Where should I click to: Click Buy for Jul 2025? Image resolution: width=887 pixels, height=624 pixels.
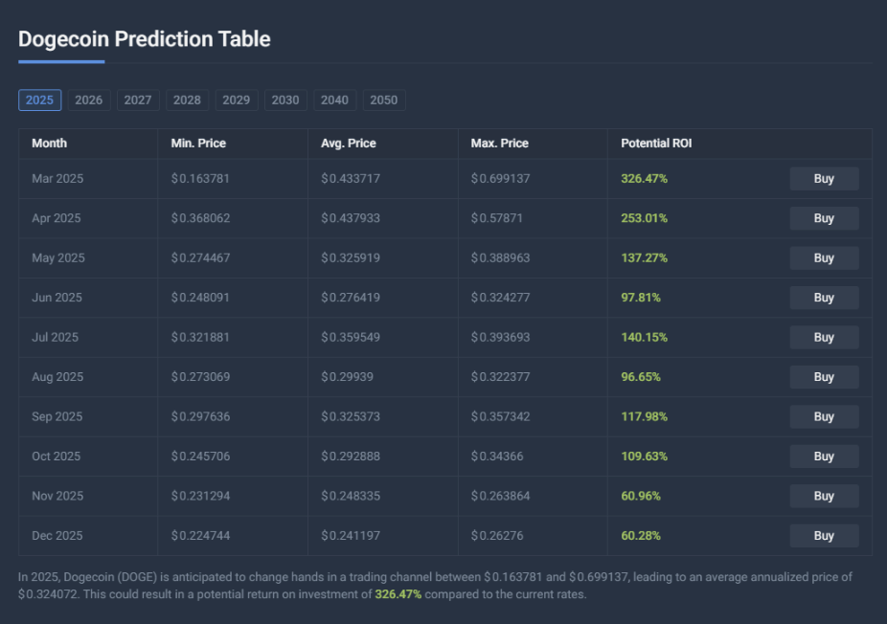824,338
